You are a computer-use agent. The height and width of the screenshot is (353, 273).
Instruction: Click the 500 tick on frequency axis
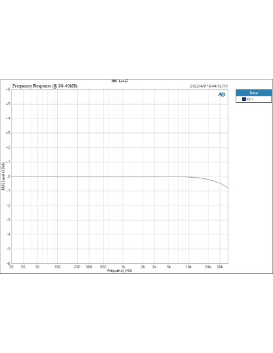103,267
